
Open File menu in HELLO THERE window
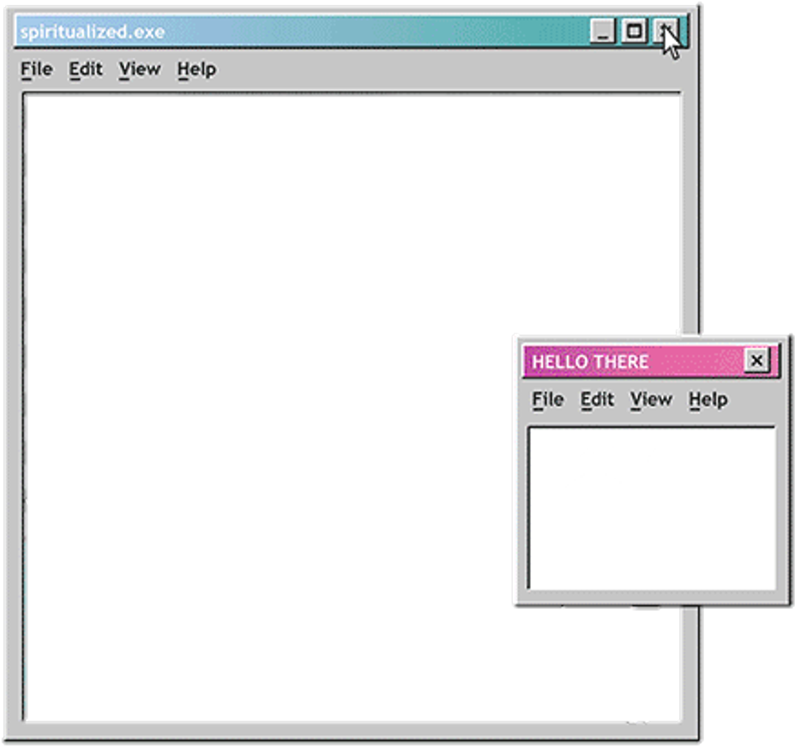click(547, 400)
